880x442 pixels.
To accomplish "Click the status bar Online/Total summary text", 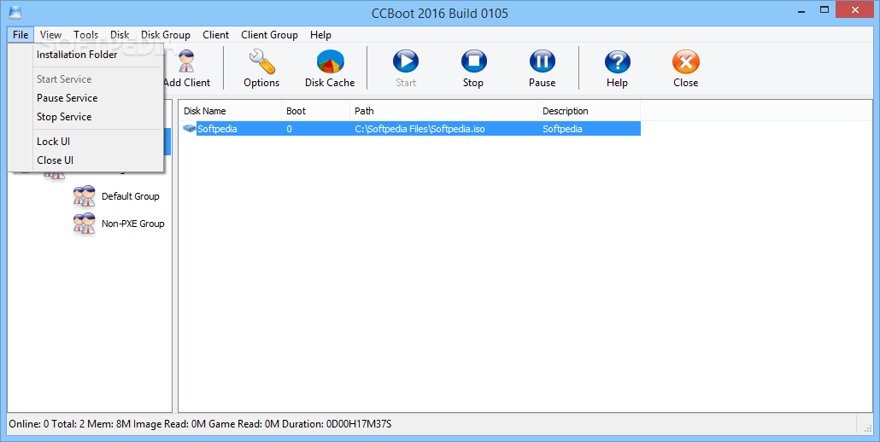I will tap(201, 424).
